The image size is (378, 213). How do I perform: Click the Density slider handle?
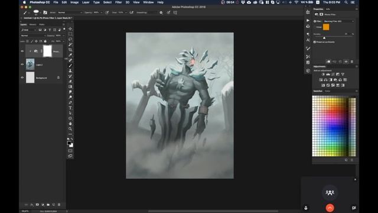point(324,38)
